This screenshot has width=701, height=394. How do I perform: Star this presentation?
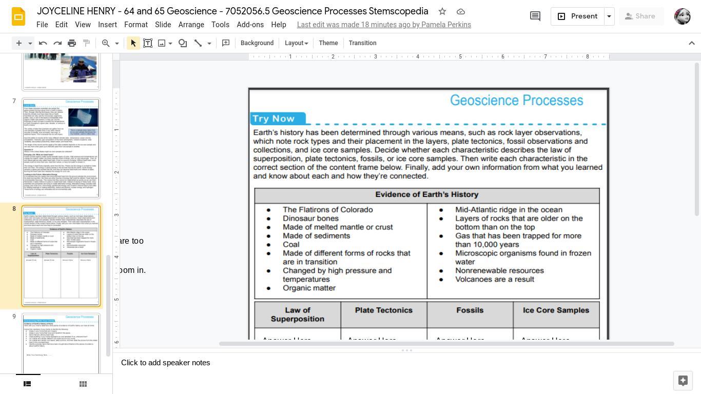tap(442, 11)
